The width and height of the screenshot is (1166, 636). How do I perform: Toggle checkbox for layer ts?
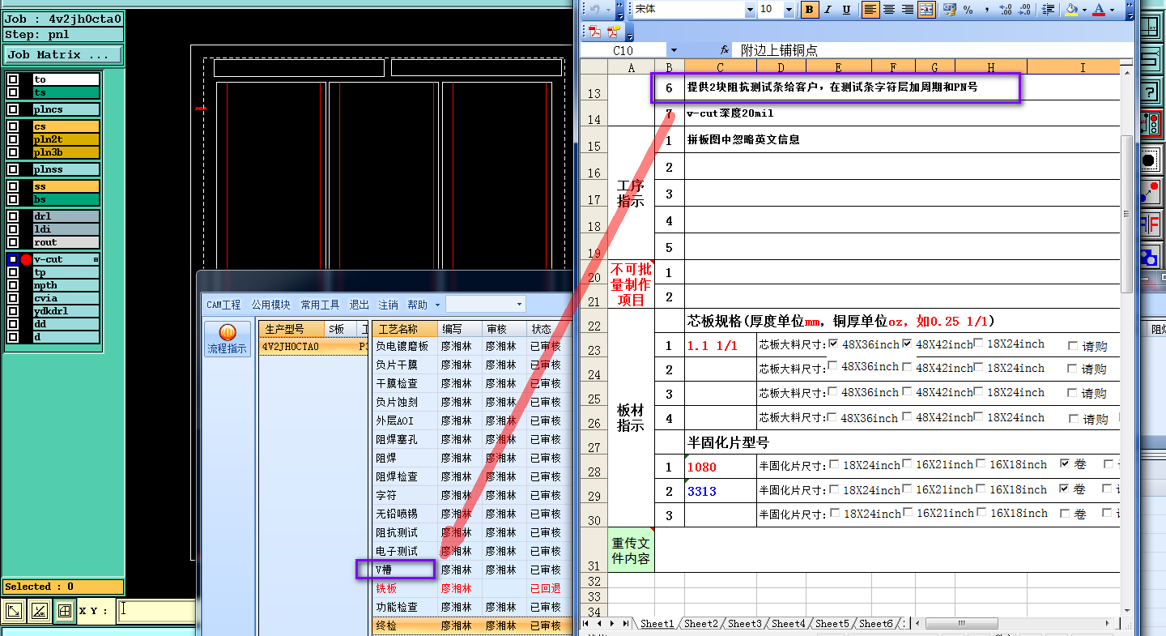point(13,92)
